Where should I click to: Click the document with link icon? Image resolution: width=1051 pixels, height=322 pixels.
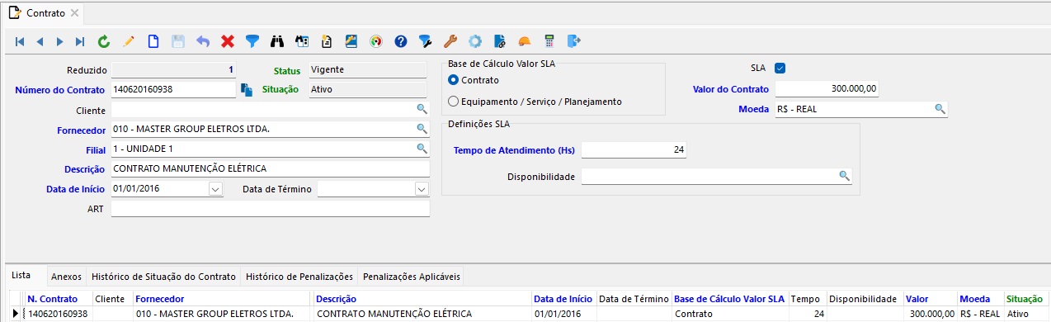coord(500,40)
